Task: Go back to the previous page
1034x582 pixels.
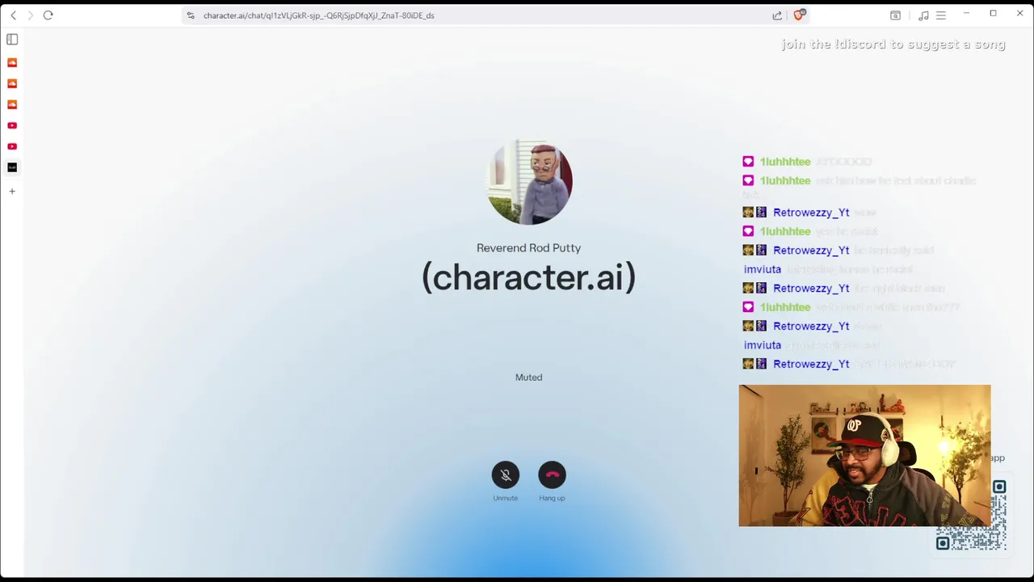Action: tap(13, 15)
